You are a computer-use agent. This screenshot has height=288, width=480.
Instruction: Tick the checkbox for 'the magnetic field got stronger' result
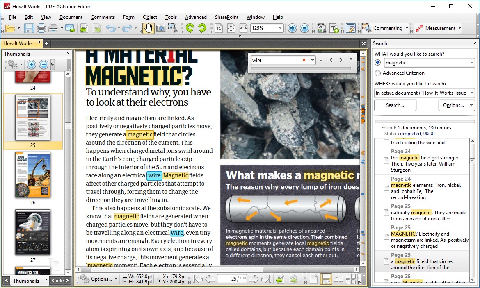386,160
